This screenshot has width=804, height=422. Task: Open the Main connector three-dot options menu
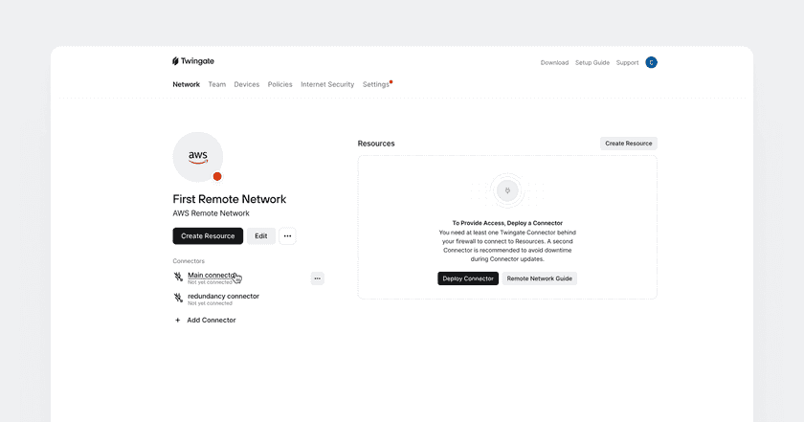[x=317, y=278]
